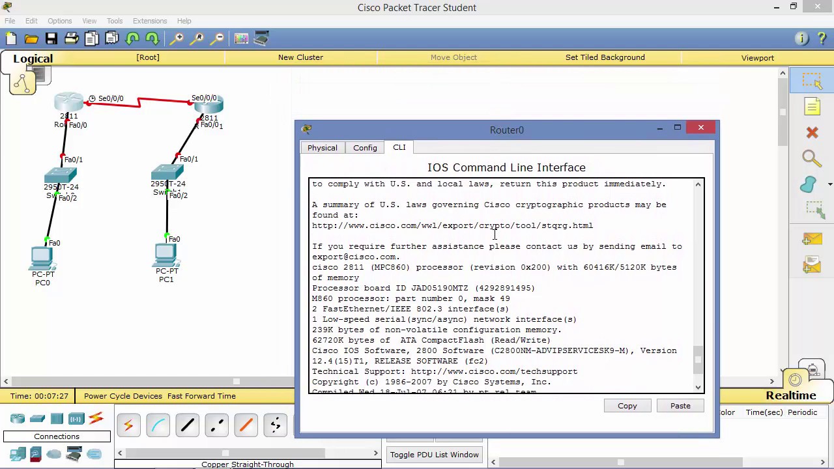834x469 pixels.
Task: Open the Edit menu
Action: coord(31,21)
